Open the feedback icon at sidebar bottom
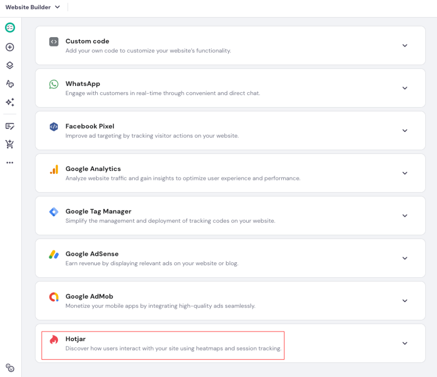437x377 pixels. coord(9,368)
